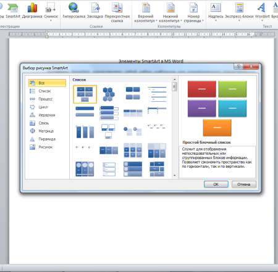This screenshot has width=278, height=272.
Task: Select the Список category
Action: click(x=47, y=91)
